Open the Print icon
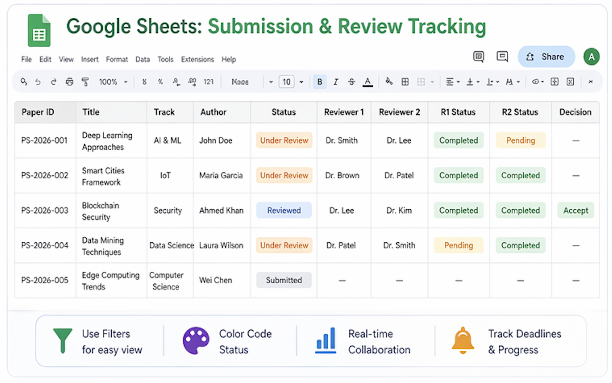This screenshot has width=612, height=383. click(69, 82)
